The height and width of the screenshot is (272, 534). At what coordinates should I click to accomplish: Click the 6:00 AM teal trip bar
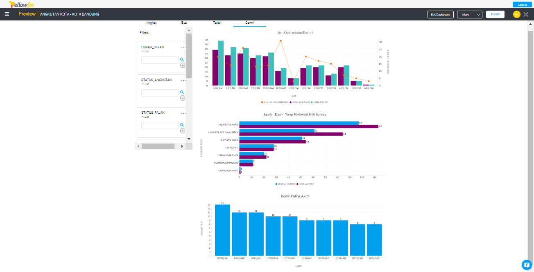point(221,63)
